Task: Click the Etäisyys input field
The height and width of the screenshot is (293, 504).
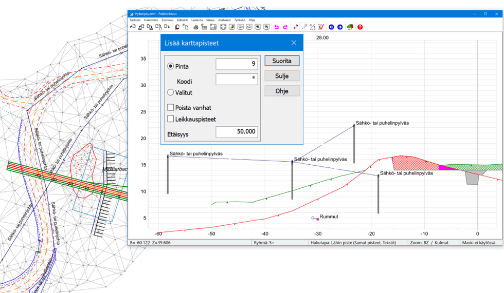Action: pos(237,131)
